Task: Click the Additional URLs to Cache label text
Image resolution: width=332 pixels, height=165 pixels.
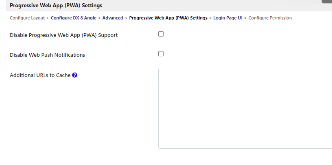Action: click(40, 75)
